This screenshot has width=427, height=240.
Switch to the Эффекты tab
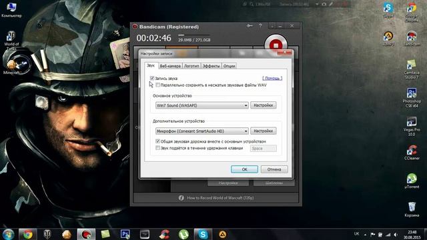[211, 66]
